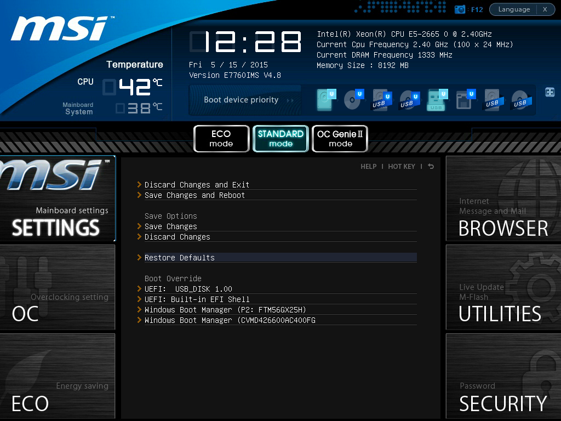
Task: Select Restore Defaults
Action: tap(280, 258)
